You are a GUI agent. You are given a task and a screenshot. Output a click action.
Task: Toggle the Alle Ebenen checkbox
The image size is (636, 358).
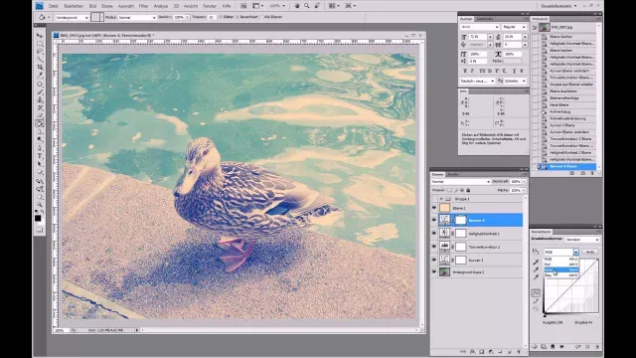tap(261, 17)
